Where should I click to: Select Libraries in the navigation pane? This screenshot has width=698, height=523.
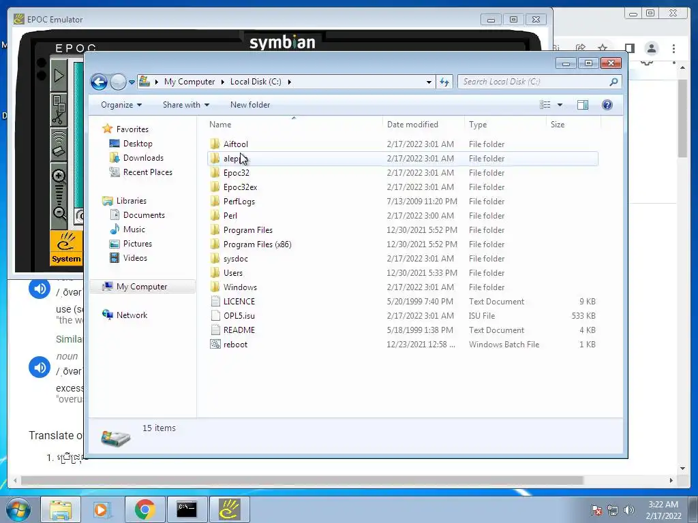point(132,201)
